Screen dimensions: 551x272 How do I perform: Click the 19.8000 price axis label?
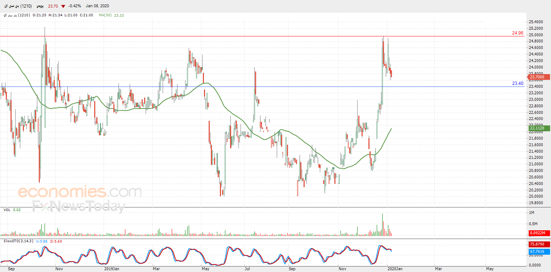536,203
